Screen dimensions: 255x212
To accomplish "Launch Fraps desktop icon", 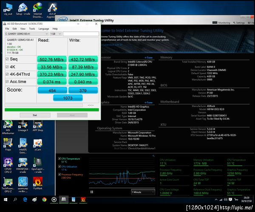I will pyautogui.click(x=8, y=144).
